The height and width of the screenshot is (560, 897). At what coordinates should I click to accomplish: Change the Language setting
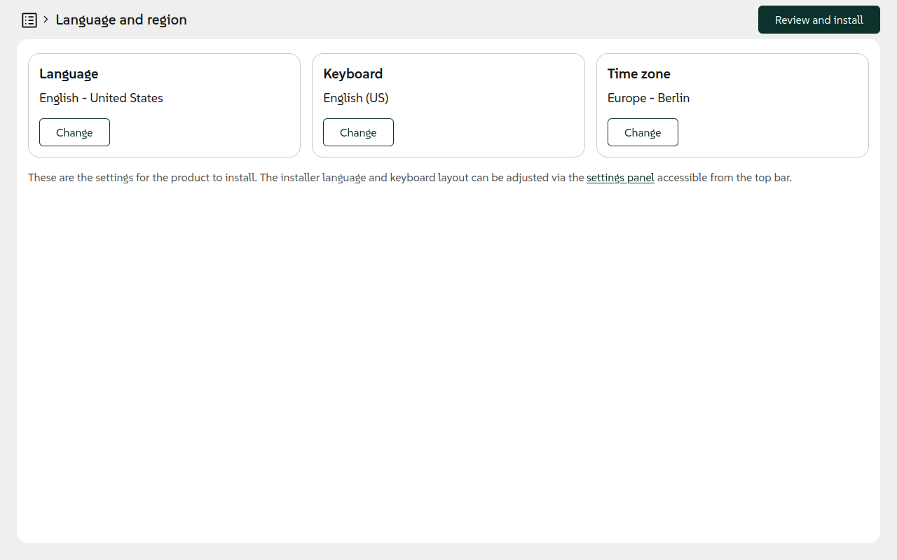74,132
